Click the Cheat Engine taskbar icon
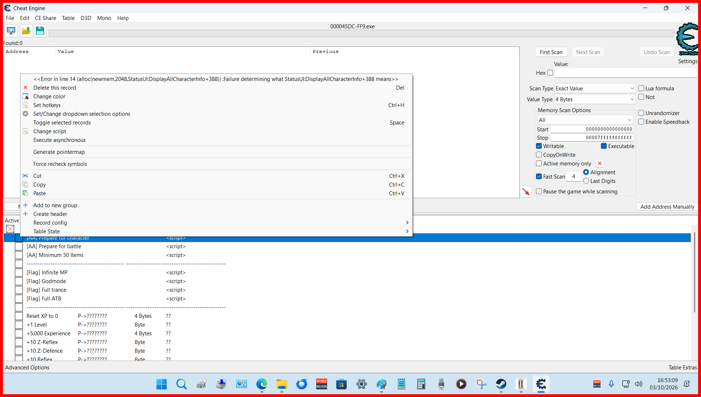This screenshot has height=397, width=701. click(x=541, y=384)
